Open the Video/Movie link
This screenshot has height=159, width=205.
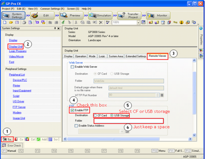click(16, 57)
